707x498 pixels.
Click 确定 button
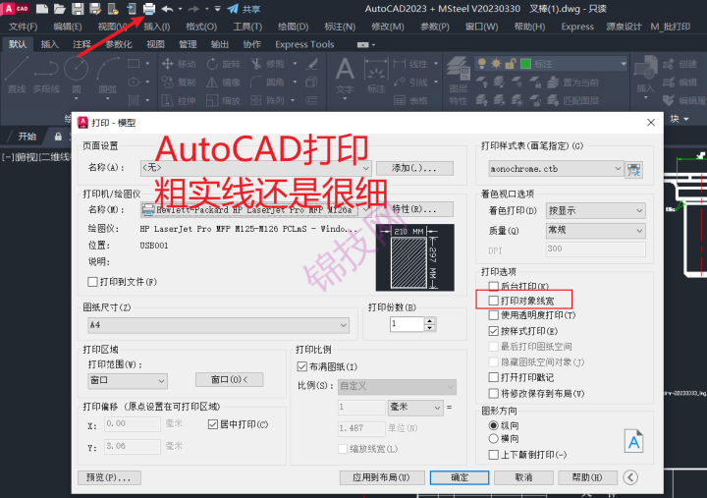460,477
